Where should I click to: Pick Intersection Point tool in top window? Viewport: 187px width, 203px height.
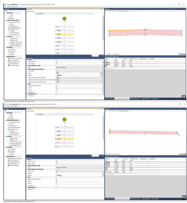click(x=15, y=22)
